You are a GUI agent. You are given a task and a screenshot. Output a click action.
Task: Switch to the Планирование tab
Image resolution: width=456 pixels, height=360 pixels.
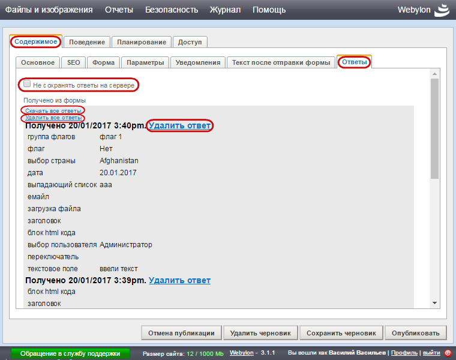tap(142, 42)
